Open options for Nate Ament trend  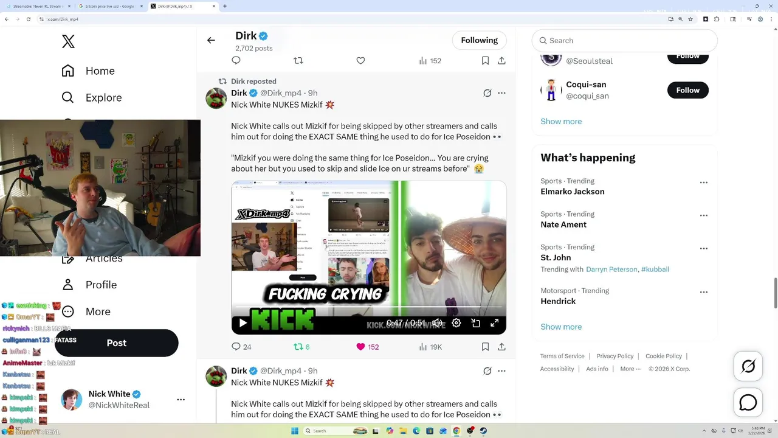point(704,215)
